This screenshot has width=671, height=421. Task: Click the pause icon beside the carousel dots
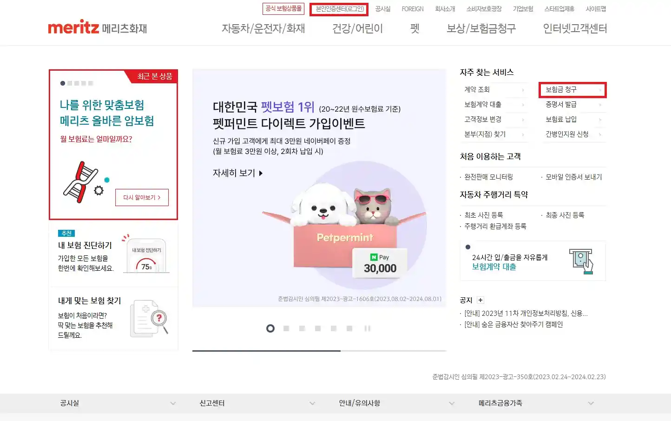368,328
